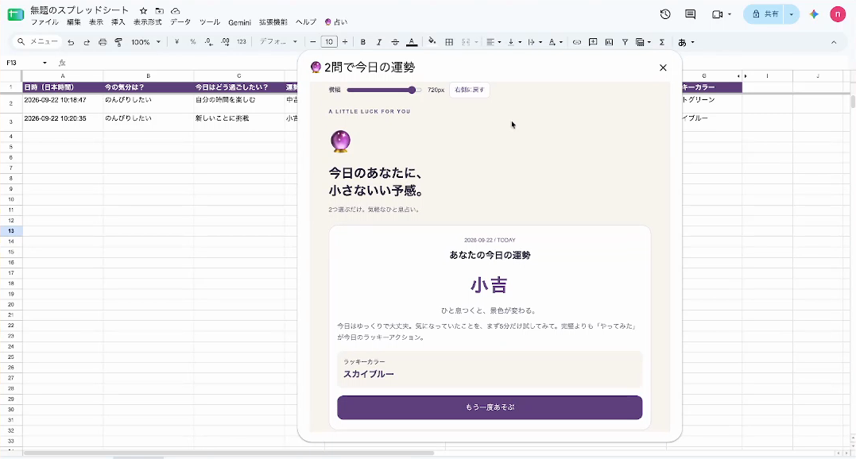Open the 挿入 menu

[x=118, y=22]
